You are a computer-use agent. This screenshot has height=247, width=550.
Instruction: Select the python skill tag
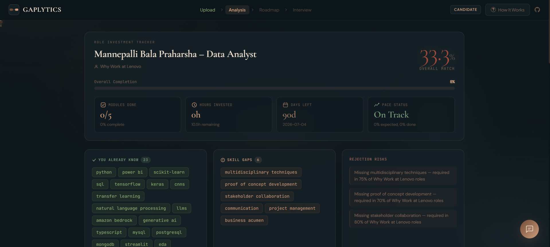[x=104, y=172]
